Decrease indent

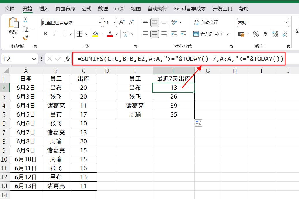pyautogui.click(x=174, y=34)
